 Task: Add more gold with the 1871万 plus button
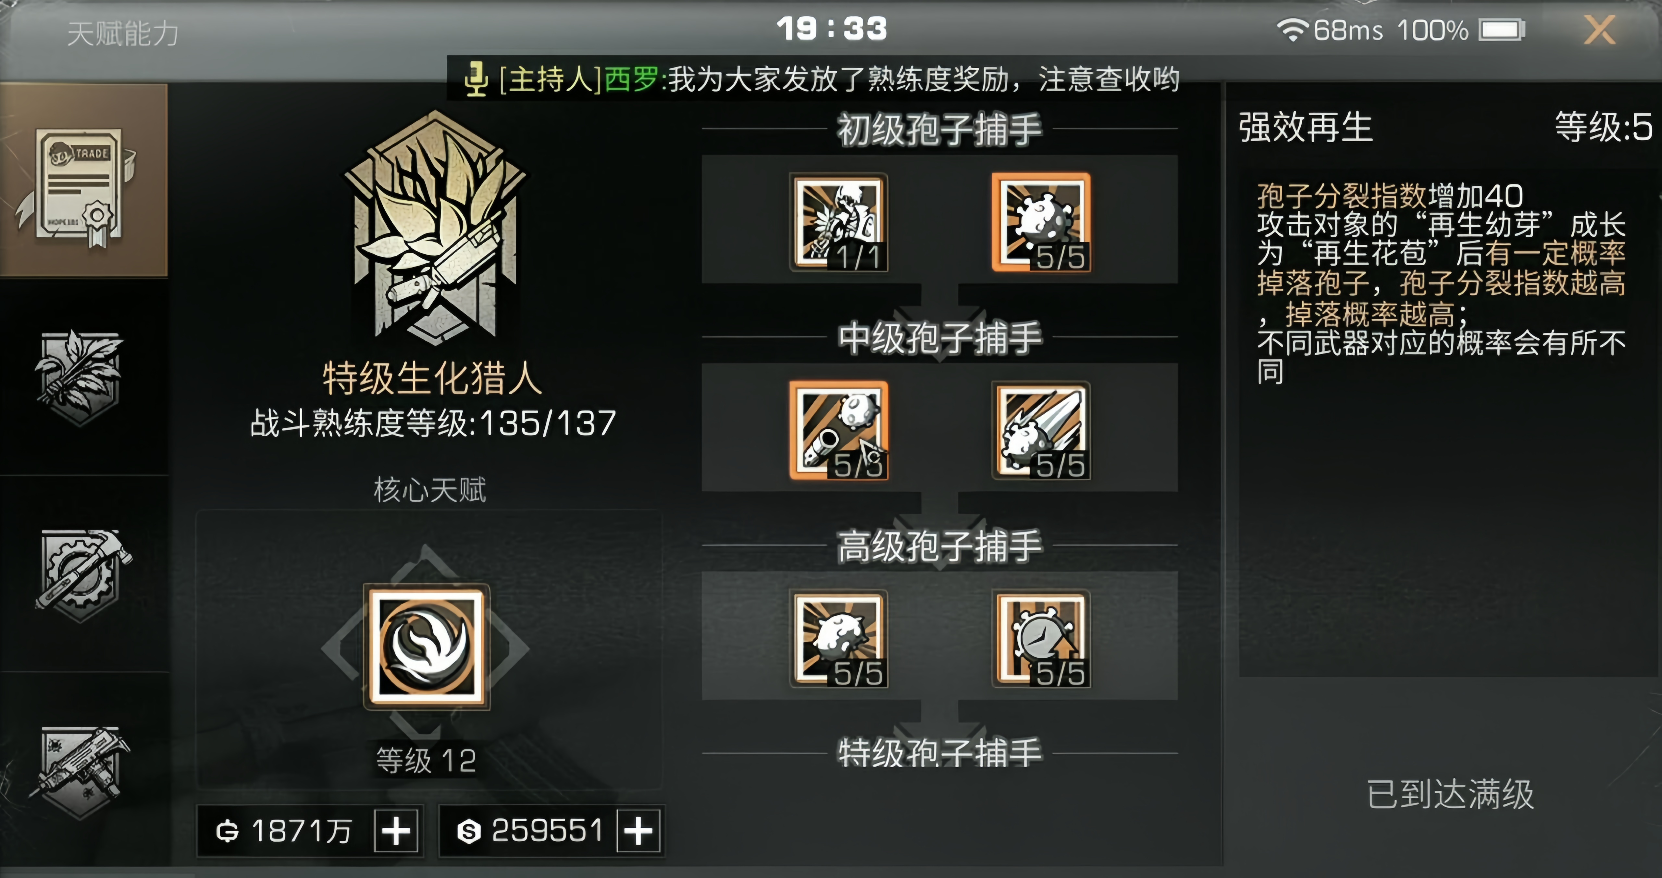click(x=396, y=830)
